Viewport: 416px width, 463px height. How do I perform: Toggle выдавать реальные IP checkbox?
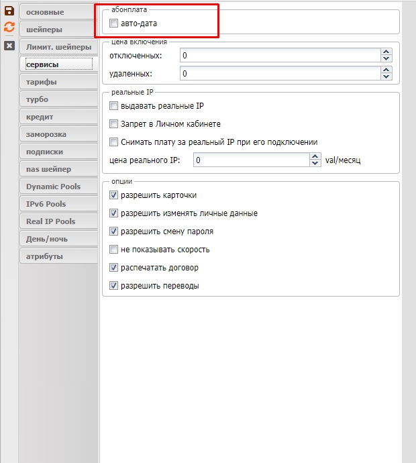pyautogui.click(x=113, y=106)
